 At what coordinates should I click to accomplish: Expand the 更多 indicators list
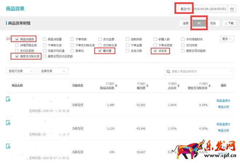click(x=228, y=39)
